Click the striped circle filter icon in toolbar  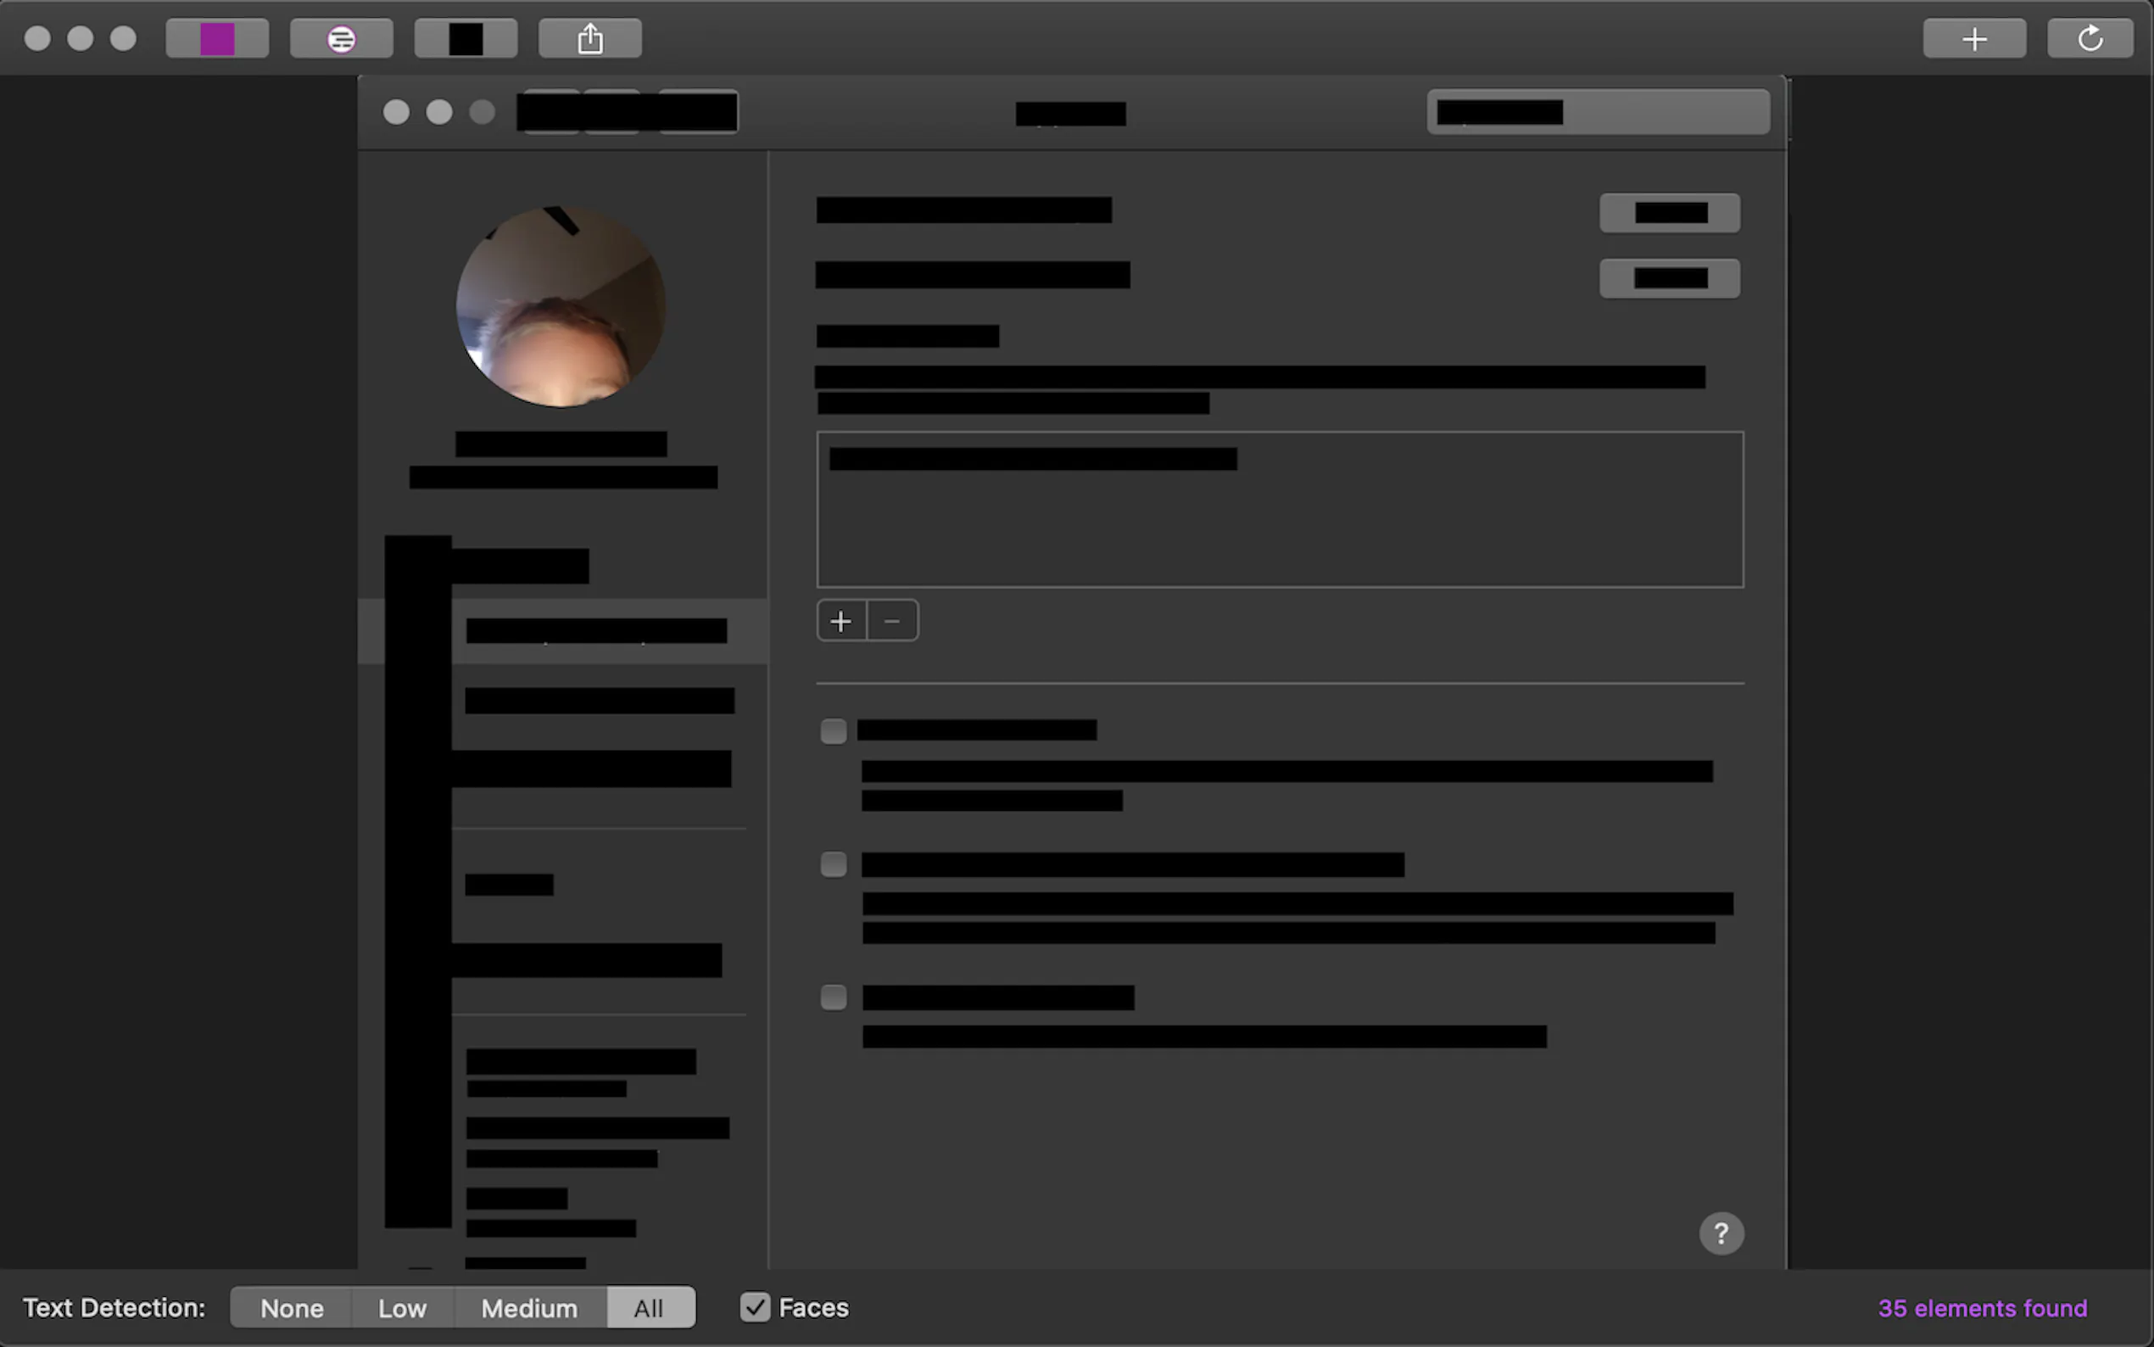[x=341, y=39]
